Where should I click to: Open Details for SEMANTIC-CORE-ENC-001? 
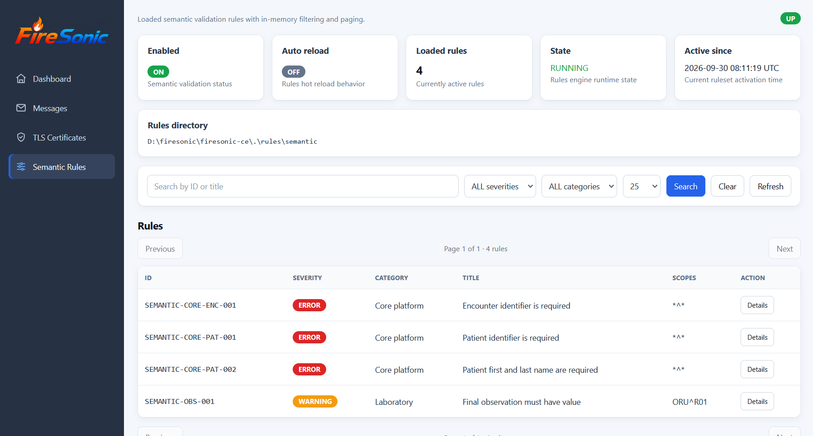pyautogui.click(x=757, y=305)
